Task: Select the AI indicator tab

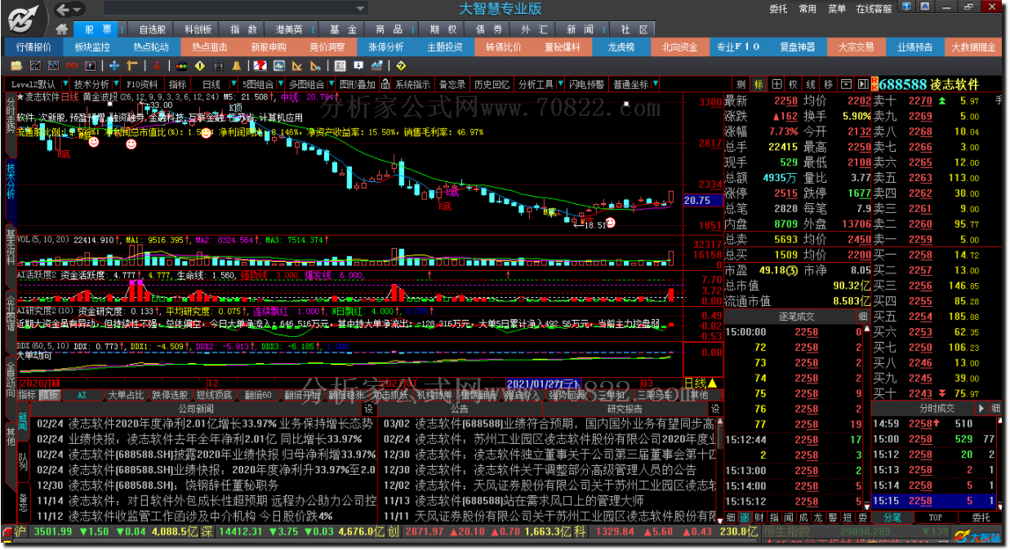Action: click(x=82, y=395)
